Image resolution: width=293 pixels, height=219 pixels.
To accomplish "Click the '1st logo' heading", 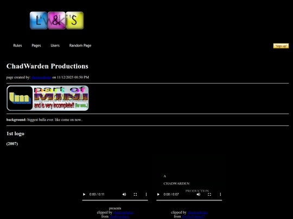I will [x=15, y=134].
